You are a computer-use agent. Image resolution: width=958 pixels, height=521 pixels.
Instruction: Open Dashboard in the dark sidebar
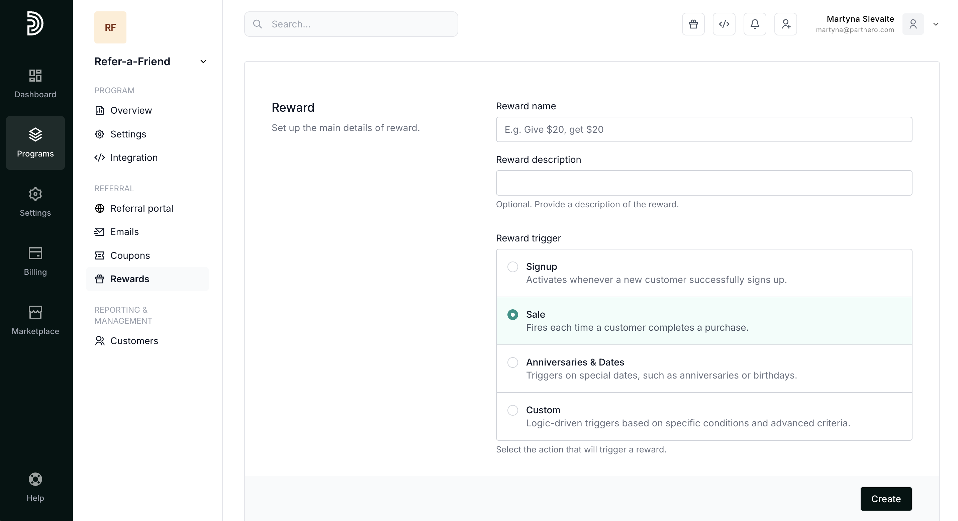coord(35,84)
